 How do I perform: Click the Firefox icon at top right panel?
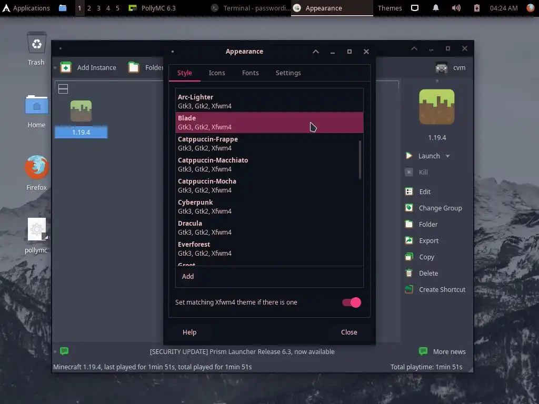click(531, 8)
